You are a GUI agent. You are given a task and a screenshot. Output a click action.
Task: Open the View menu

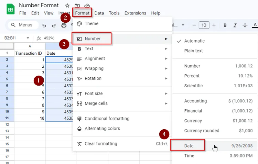click(x=49, y=13)
